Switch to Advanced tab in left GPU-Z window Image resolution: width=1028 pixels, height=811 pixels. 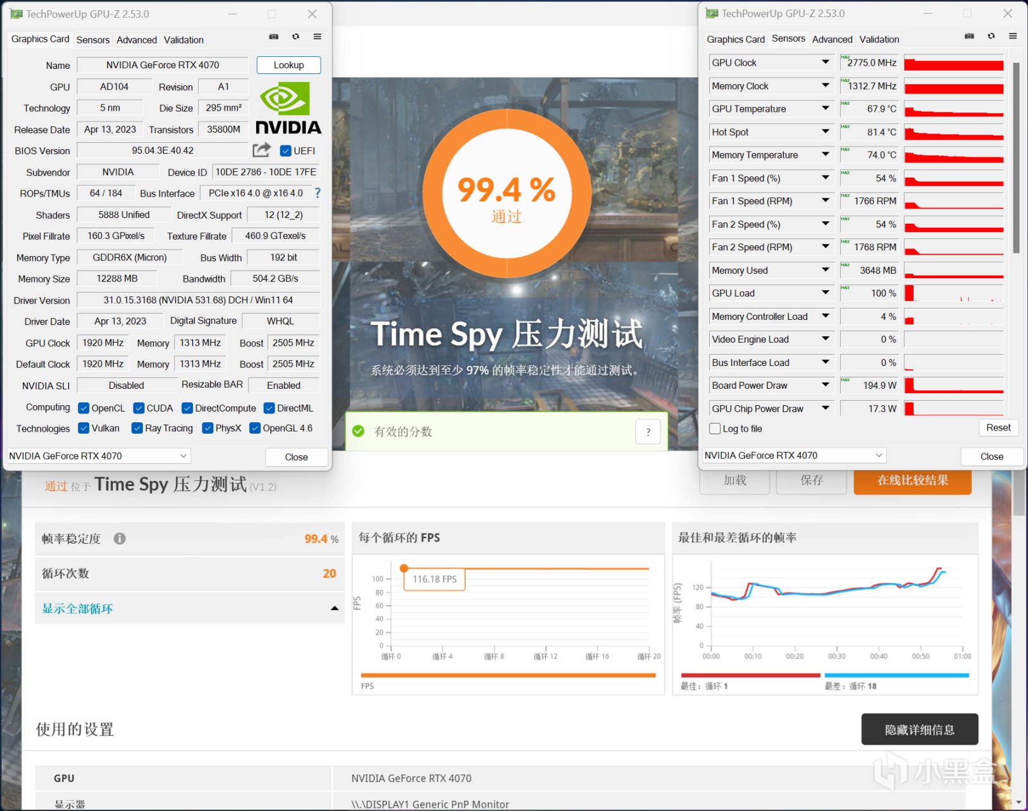(137, 40)
